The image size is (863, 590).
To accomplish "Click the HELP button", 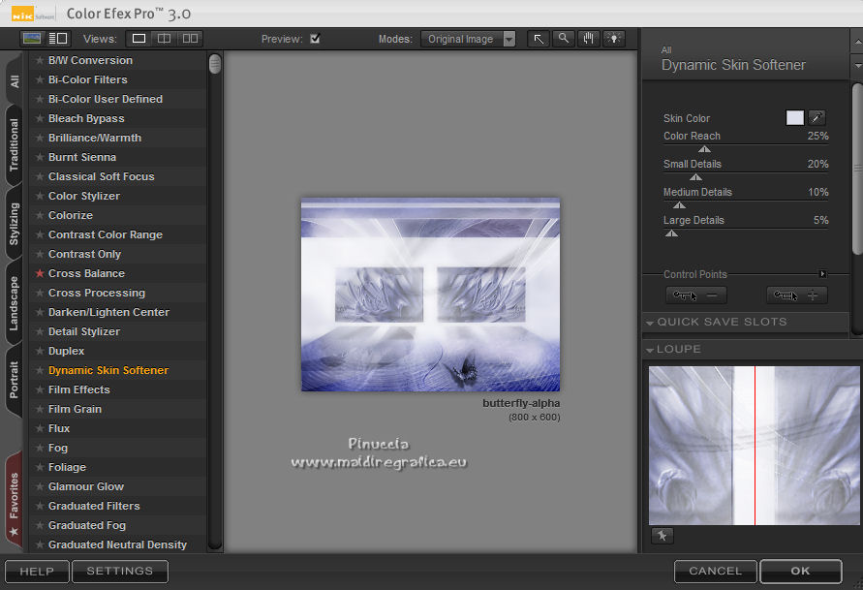I will (37, 572).
